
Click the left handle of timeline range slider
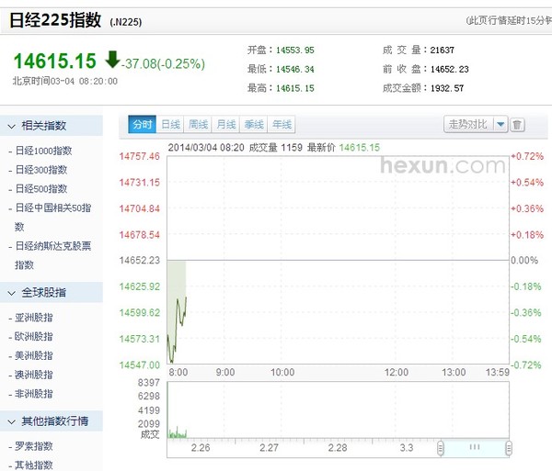pyautogui.click(x=441, y=448)
